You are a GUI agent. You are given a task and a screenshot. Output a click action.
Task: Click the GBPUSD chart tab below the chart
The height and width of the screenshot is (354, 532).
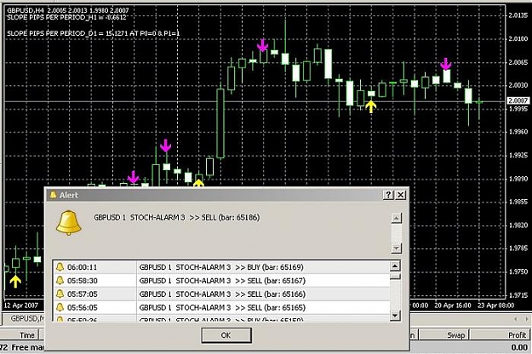click(25, 318)
